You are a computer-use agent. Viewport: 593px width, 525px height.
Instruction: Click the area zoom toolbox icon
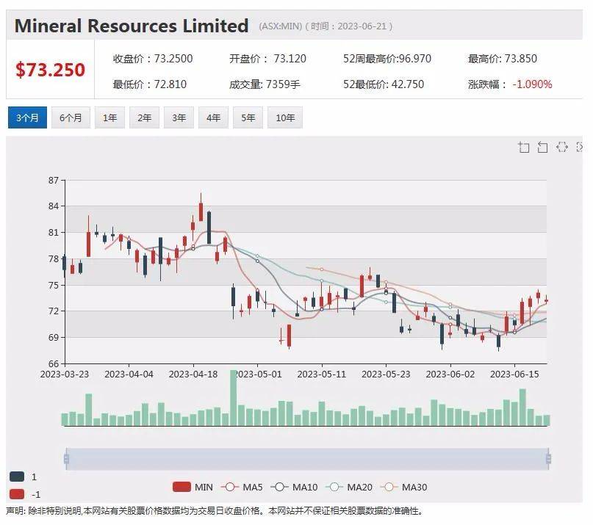pos(523,147)
